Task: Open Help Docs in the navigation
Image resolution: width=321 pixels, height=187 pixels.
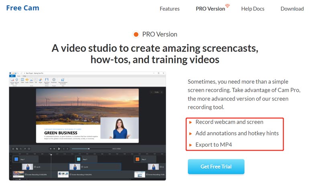Action: click(x=253, y=9)
